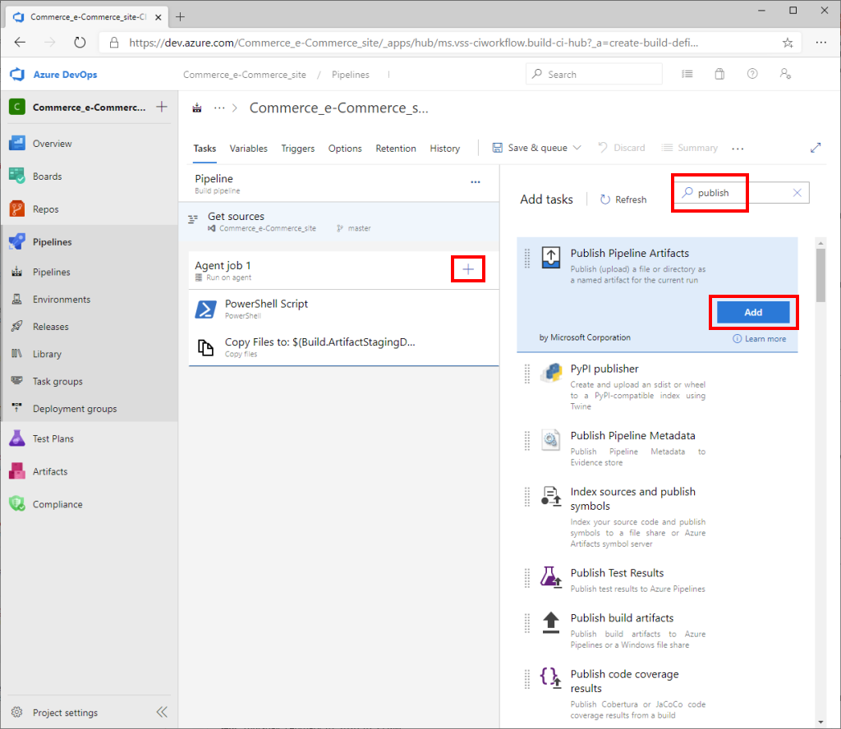Screen dimensions: 841x729
Task: Collapse the left sidebar with the double chevron
Action: (x=162, y=712)
